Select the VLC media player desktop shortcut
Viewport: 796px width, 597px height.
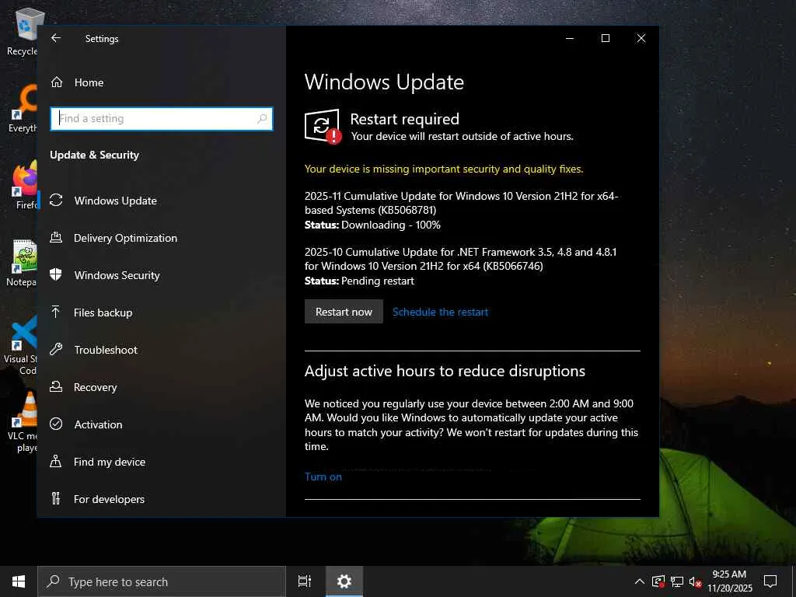pyautogui.click(x=23, y=421)
